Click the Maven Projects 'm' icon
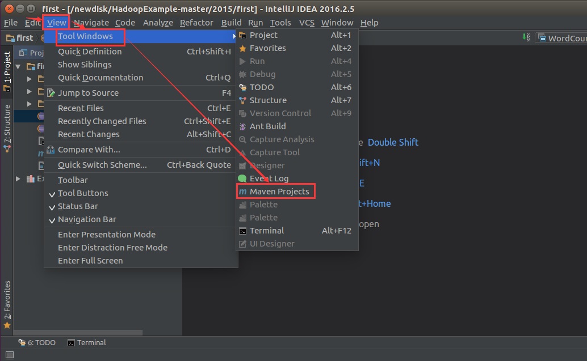This screenshot has width=587, height=361. coord(242,192)
